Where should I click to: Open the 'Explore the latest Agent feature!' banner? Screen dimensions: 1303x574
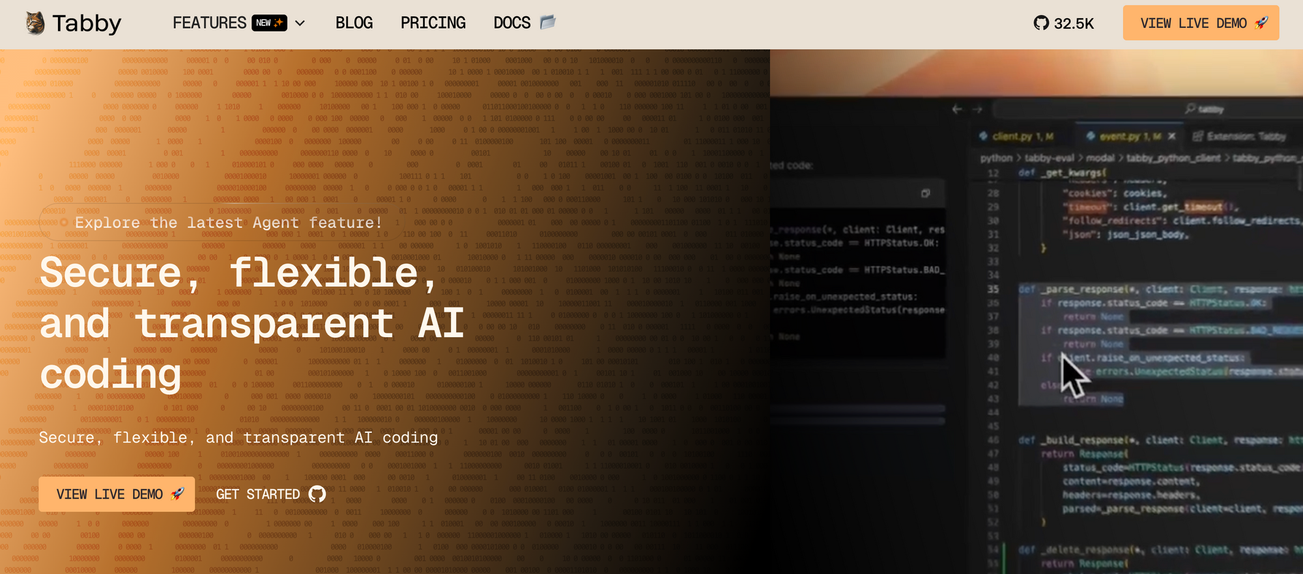click(222, 223)
